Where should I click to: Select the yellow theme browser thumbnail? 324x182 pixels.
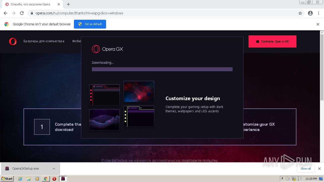tap(139, 116)
